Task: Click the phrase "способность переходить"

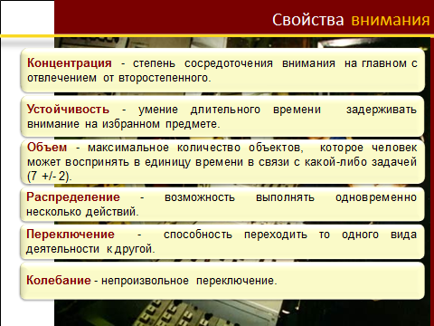Action: (x=235, y=235)
